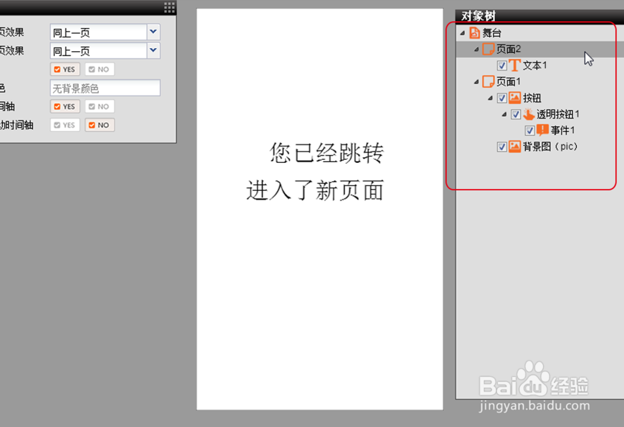Click the 按钮 image icon
The image size is (624, 427).
[514, 98]
